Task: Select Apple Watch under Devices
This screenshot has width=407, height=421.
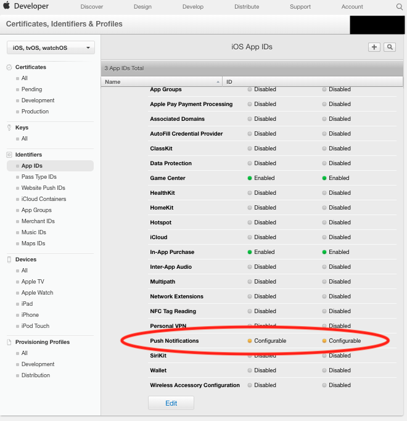Action: [37, 293]
